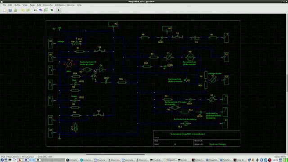288x162 pixels.
Task: Select the connector labeled A2
Action: [x=113, y=25]
